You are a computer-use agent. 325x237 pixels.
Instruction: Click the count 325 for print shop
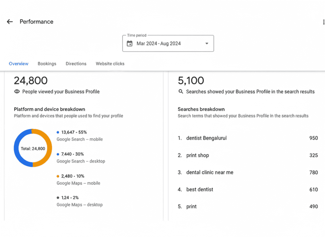coord(313,155)
